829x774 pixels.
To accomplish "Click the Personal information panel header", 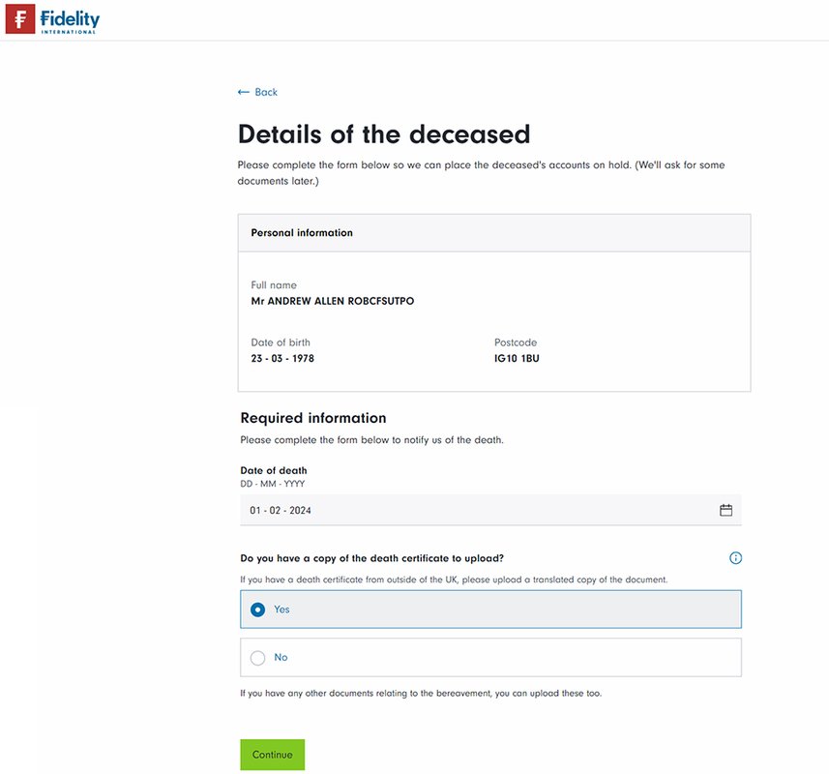I will (493, 233).
